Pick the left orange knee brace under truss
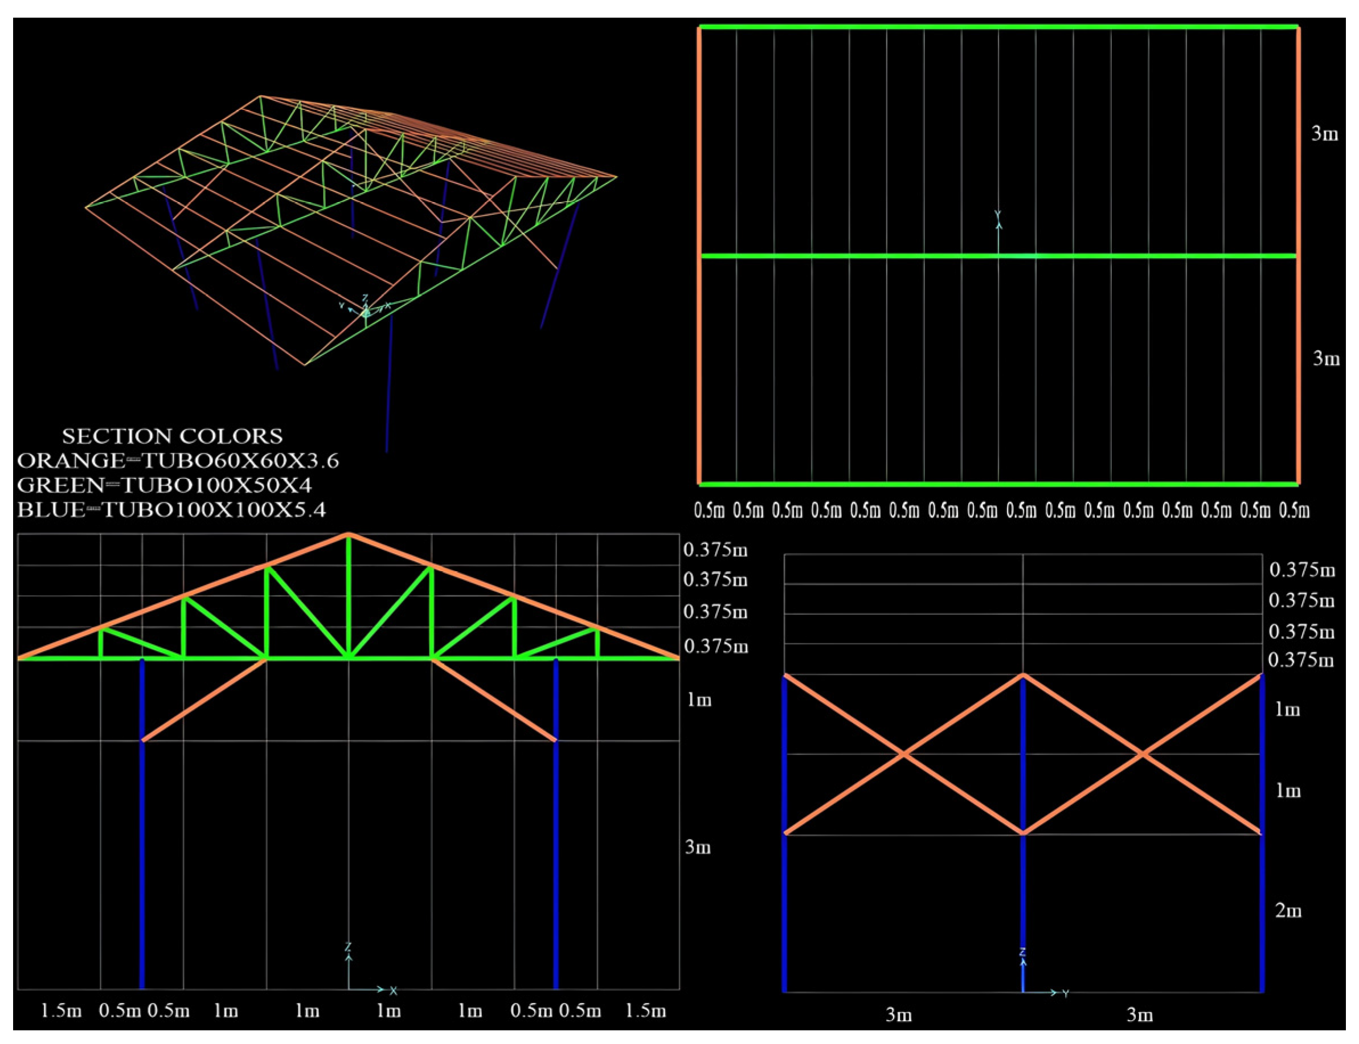This screenshot has height=1044, width=1359. click(205, 700)
